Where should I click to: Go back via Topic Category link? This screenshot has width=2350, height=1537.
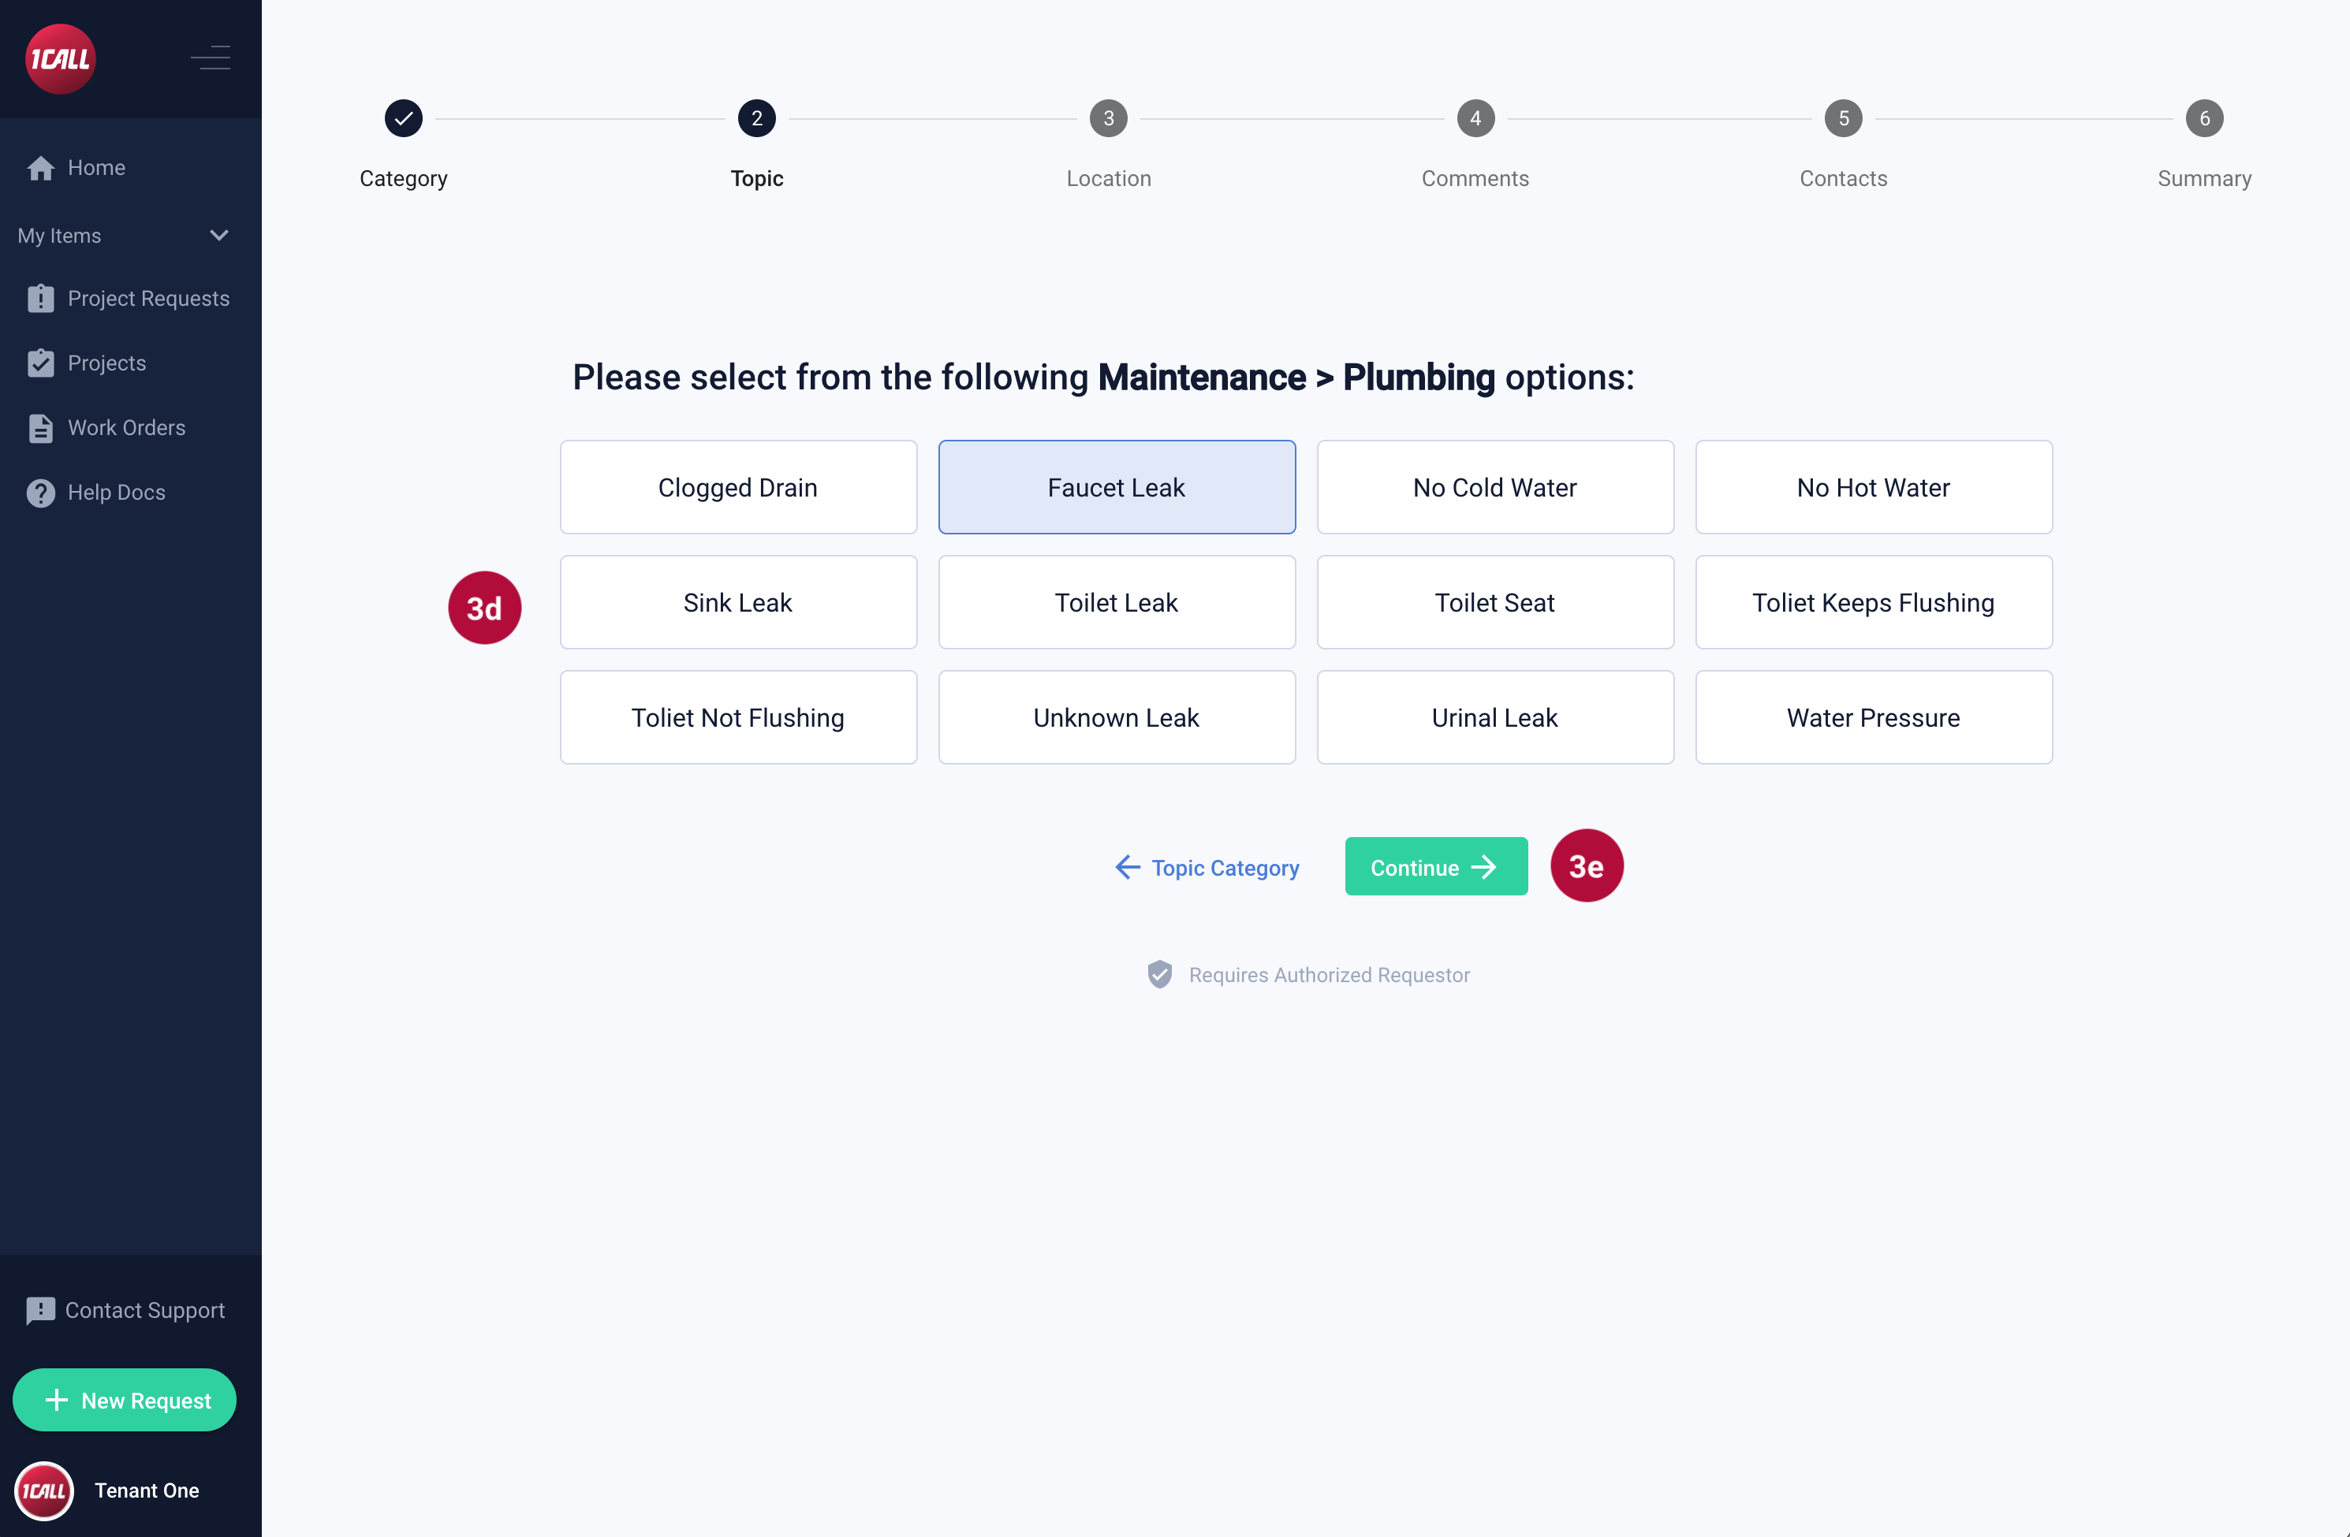point(1207,868)
